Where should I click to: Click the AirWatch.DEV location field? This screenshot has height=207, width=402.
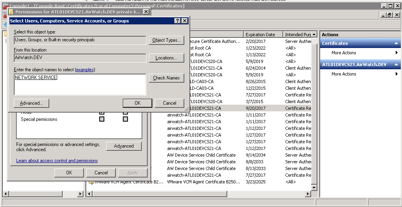click(80, 58)
